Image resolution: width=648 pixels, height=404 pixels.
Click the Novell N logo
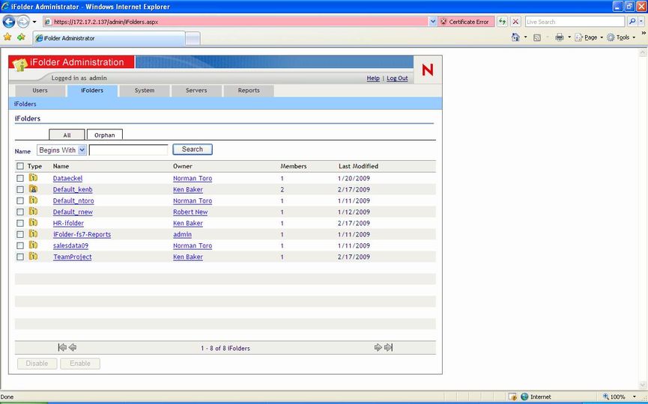(x=427, y=70)
